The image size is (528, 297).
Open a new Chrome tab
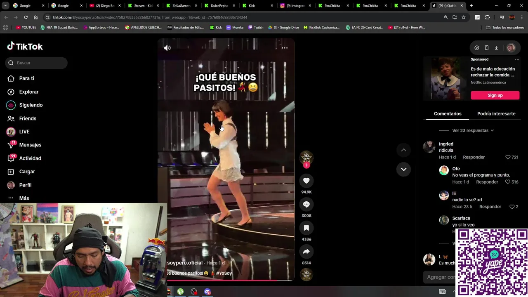pyautogui.click(x=471, y=6)
